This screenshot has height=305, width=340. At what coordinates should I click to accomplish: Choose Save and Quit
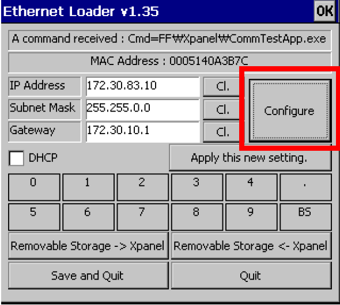click(88, 275)
